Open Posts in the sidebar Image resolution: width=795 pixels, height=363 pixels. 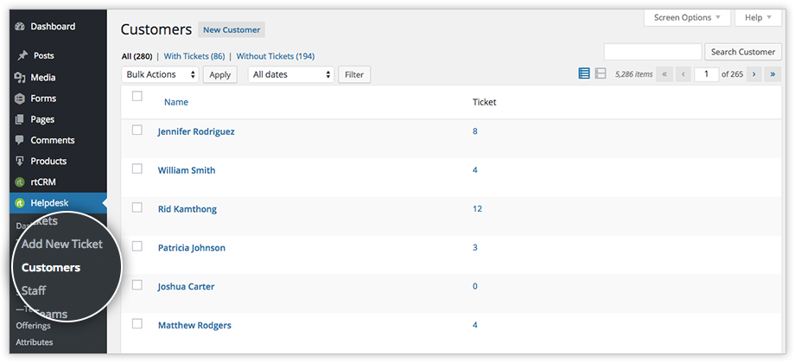43,56
